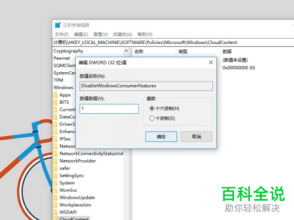Screen dimensions: 294x220
Task: Open the 帮助(H) menu
Action: click(x=145, y=35)
